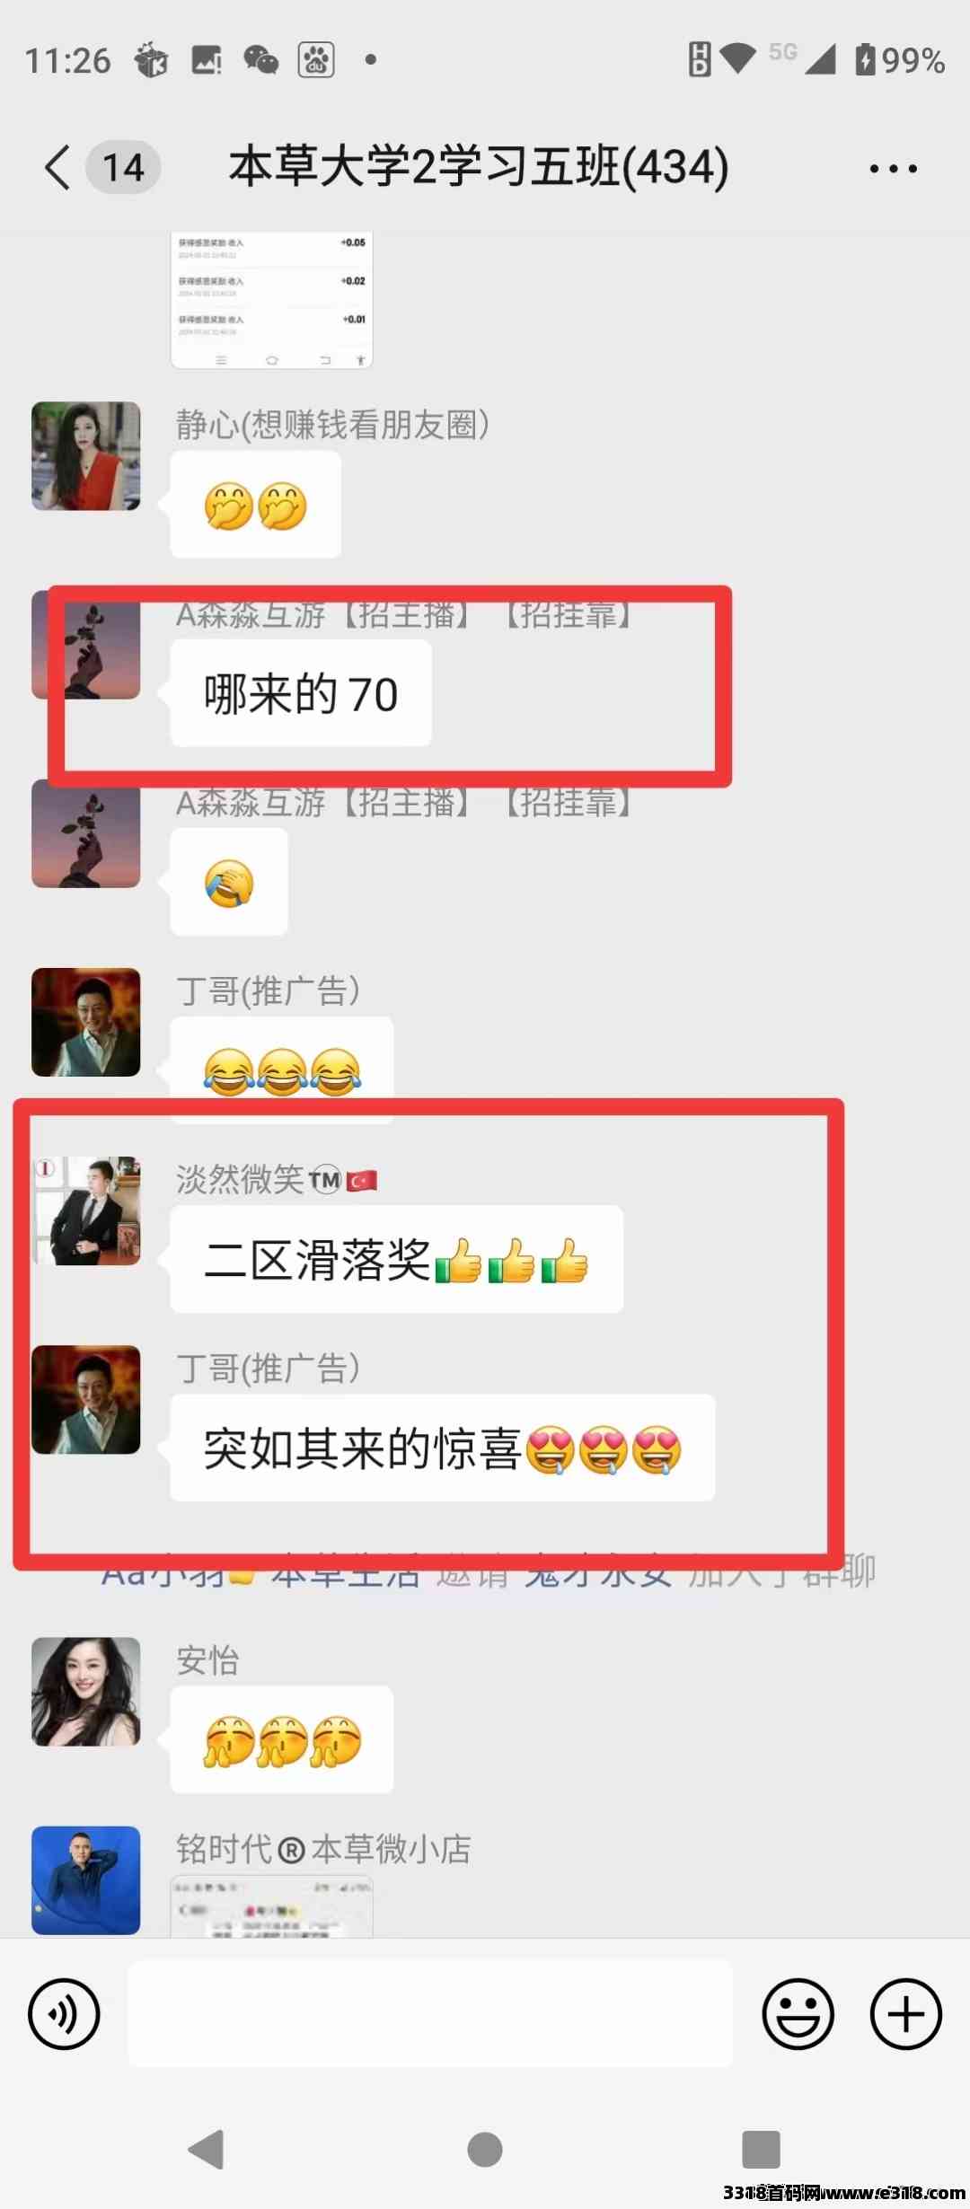The height and width of the screenshot is (2209, 970).
Task: Tap the unread count badge 14
Action: pos(123,167)
